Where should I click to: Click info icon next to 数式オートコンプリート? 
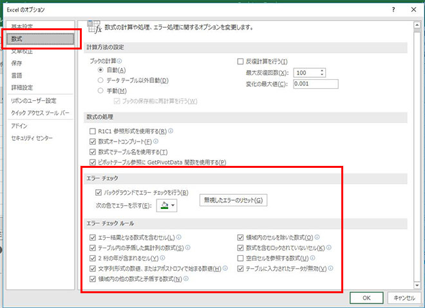point(156,141)
